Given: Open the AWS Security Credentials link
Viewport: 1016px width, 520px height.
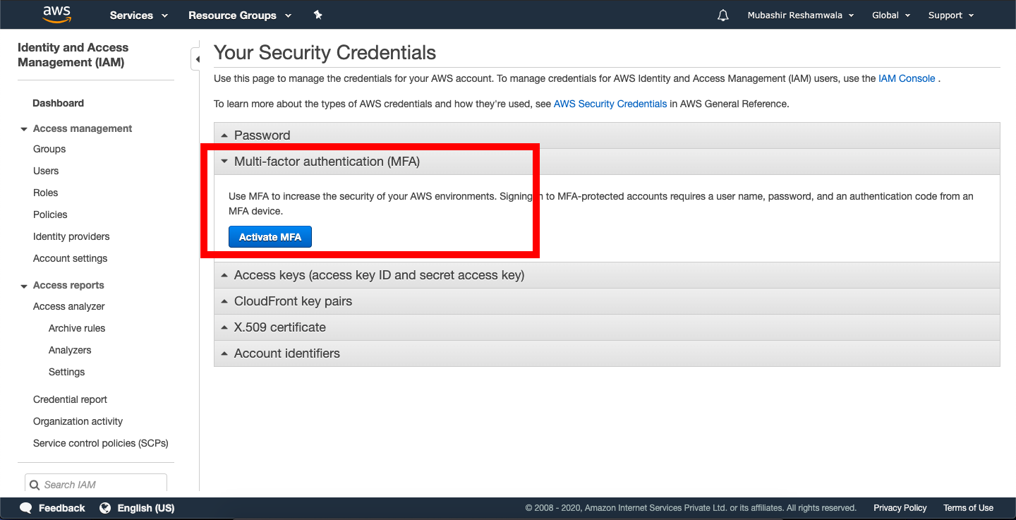Looking at the screenshot, I should [x=610, y=104].
